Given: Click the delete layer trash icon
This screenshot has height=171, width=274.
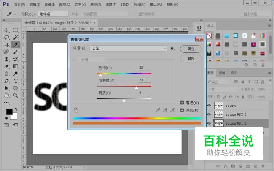Looking at the screenshot, I should (263, 166).
